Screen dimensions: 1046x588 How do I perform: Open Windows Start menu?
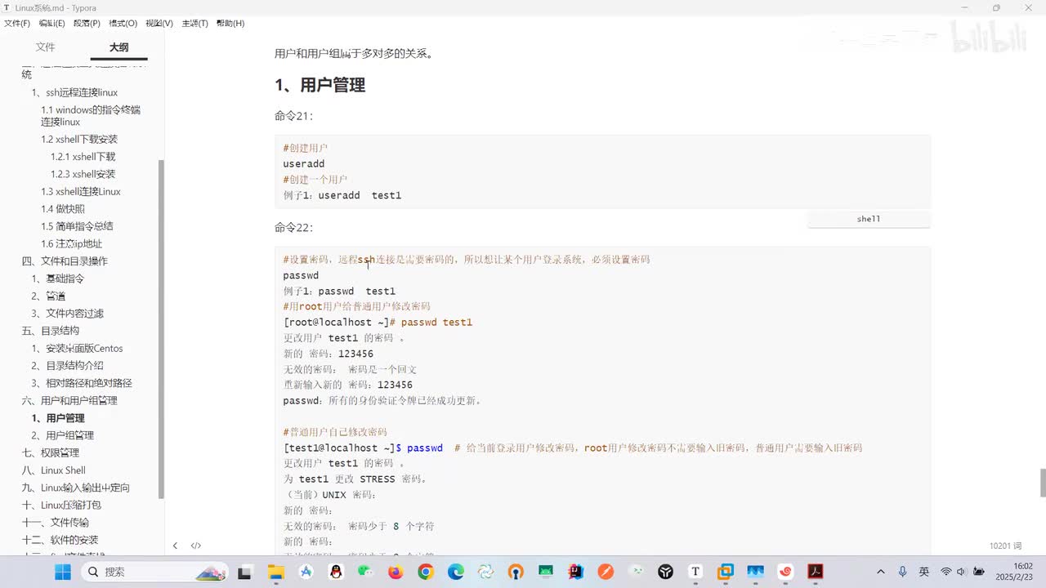click(62, 572)
